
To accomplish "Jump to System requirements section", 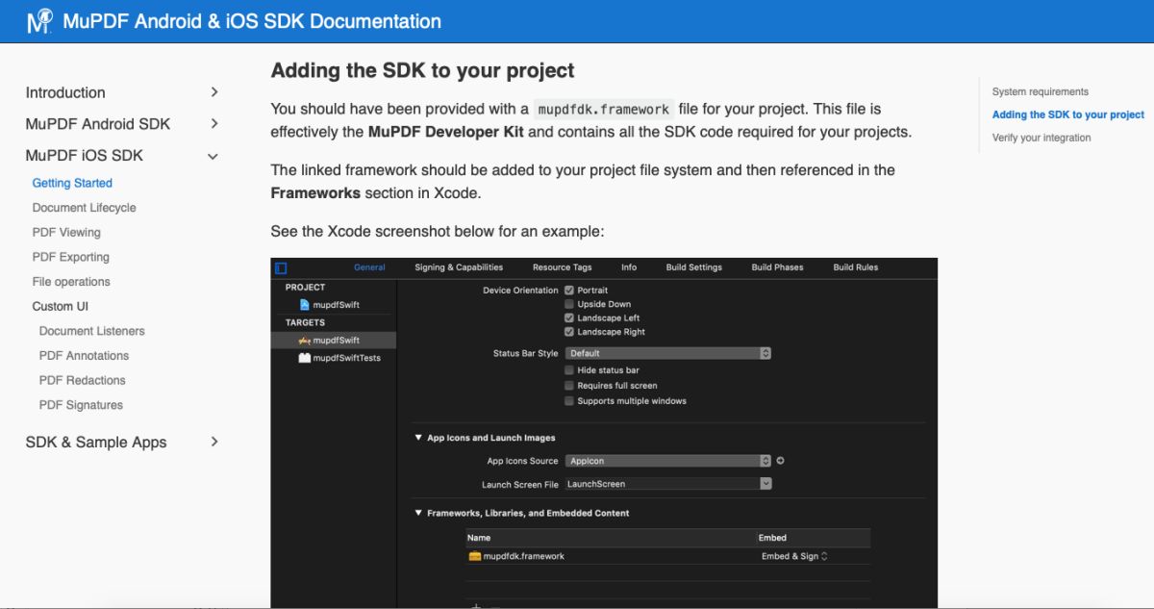I will coord(1041,92).
